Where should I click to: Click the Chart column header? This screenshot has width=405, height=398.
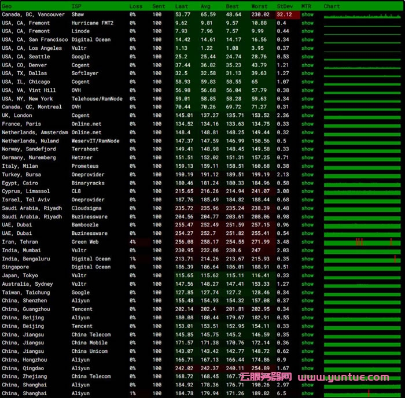pyautogui.click(x=332, y=6)
